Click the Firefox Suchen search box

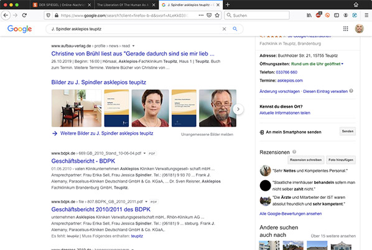[257, 15]
